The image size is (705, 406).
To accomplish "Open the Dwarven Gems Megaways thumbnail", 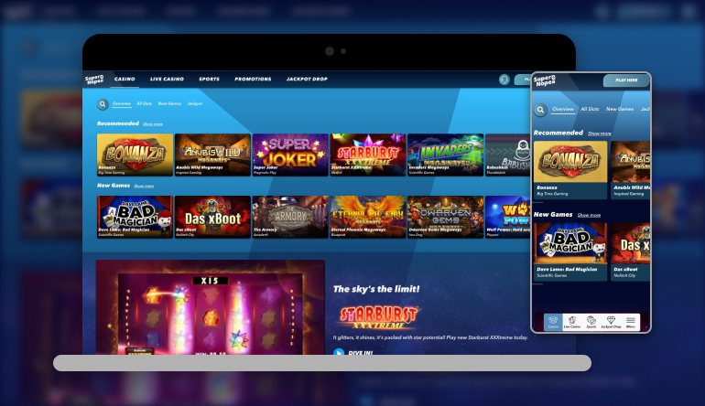I will 446,217.
